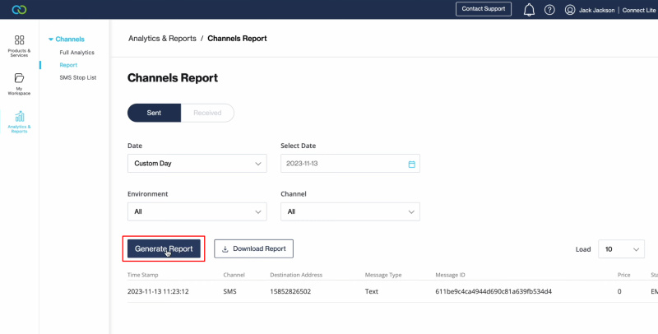Screen dimensions: 658x334
Task: Select Analytics & Reports sidebar icon
Action: (x=19, y=122)
